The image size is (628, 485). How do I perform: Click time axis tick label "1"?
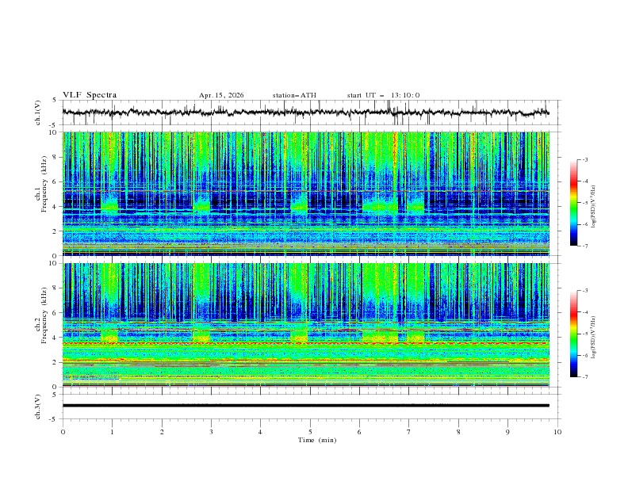coord(112,432)
